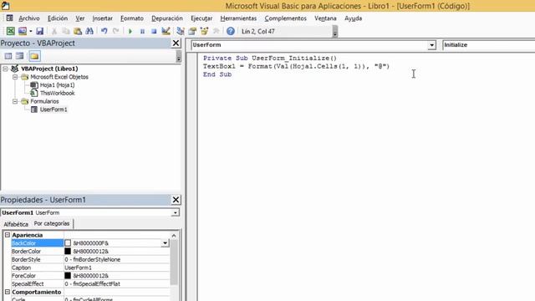
Task: Open Find with the binoculars icon
Action: 89,31
